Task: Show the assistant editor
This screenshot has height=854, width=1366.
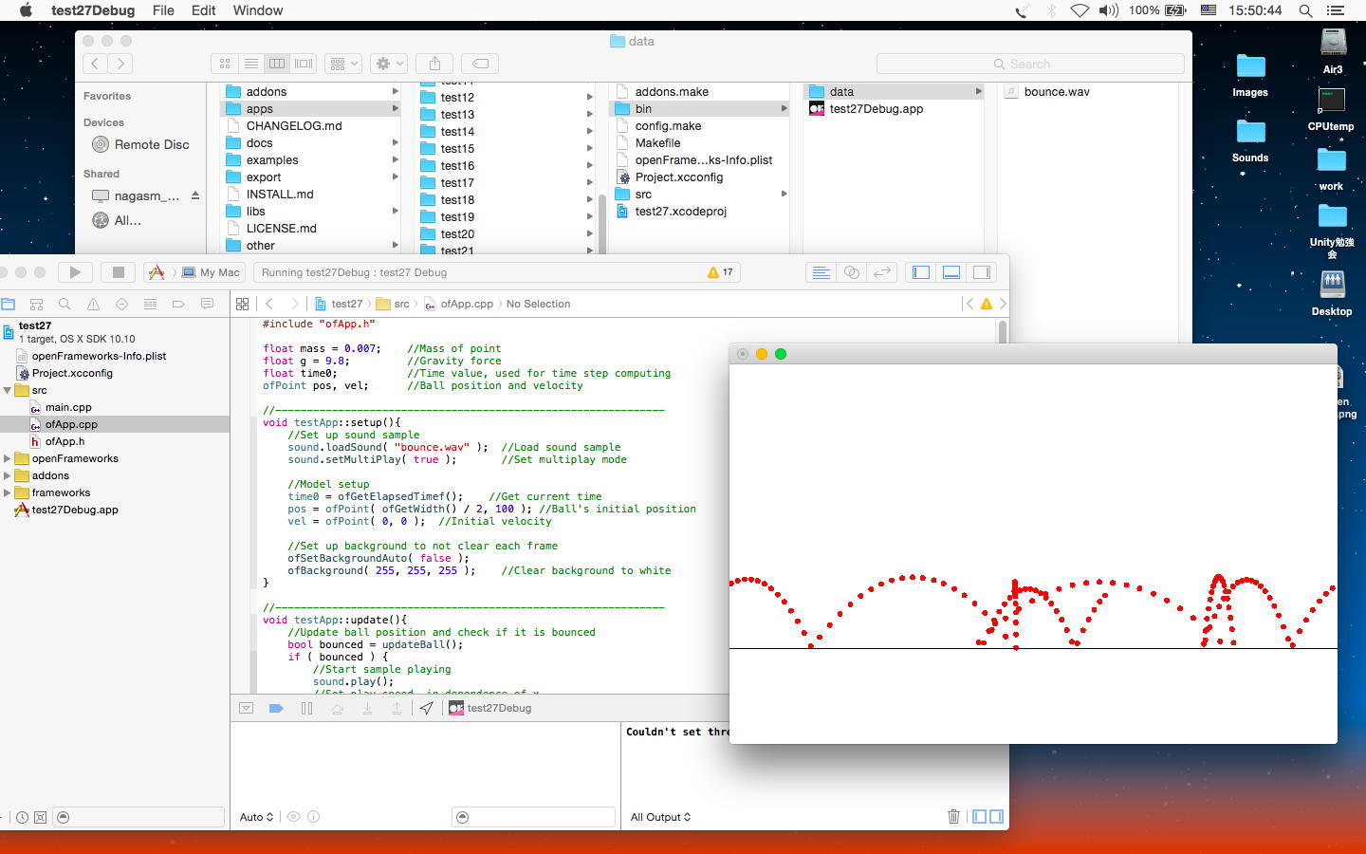Action: [x=852, y=272]
